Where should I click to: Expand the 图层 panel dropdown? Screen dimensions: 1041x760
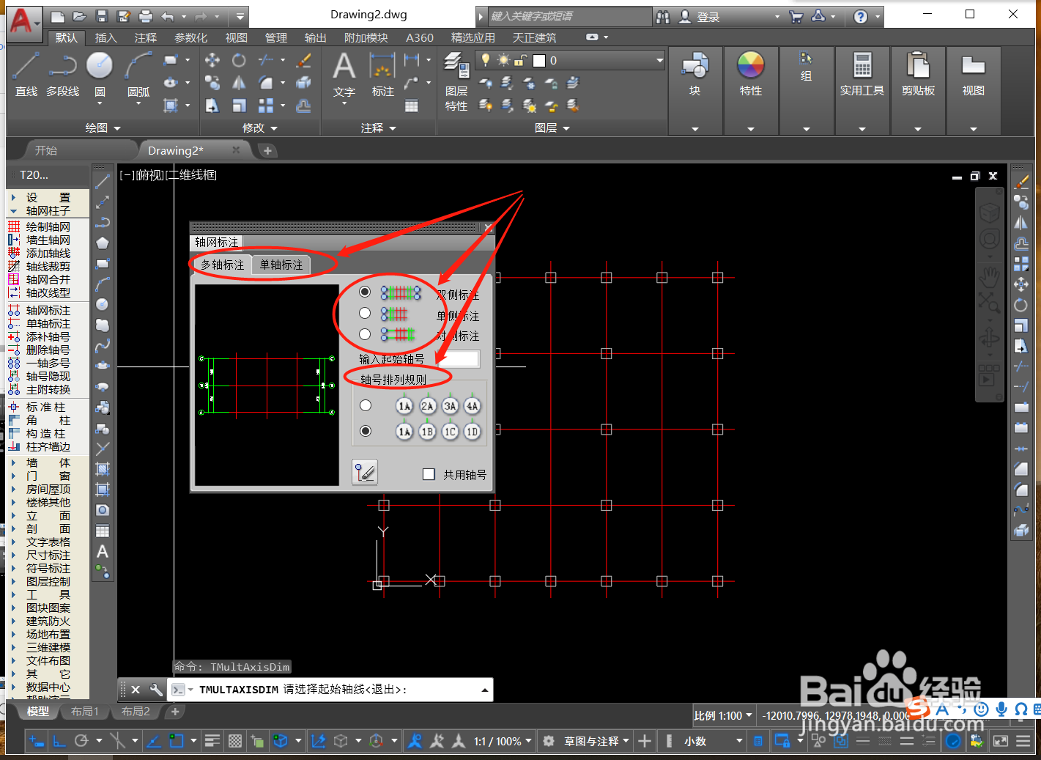552,128
